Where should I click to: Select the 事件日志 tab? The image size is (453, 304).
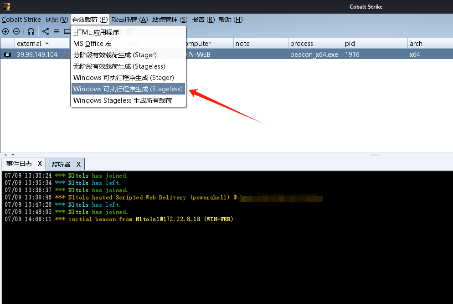click(19, 164)
